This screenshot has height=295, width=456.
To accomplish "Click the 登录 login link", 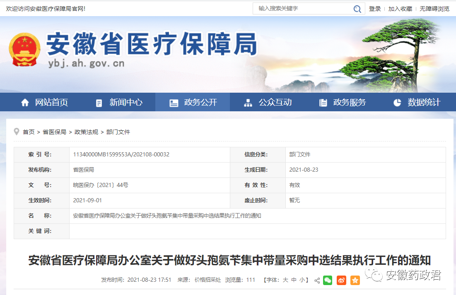I will coord(375,9).
